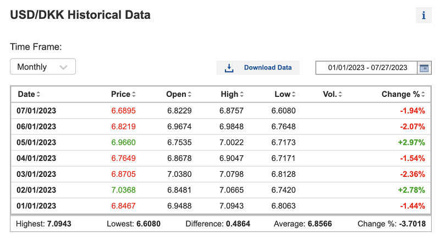Click the Date column header label
The height and width of the screenshot is (238, 440).
(x=26, y=94)
